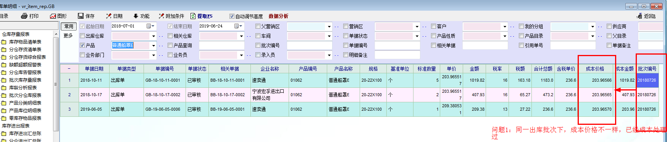Toggle the 自动调节高度 checkbox
The image size is (667, 142).
click(x=232, y=16)
